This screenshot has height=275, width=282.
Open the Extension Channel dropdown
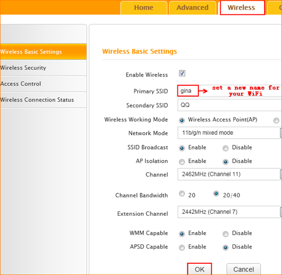click(x=229, y=212)
